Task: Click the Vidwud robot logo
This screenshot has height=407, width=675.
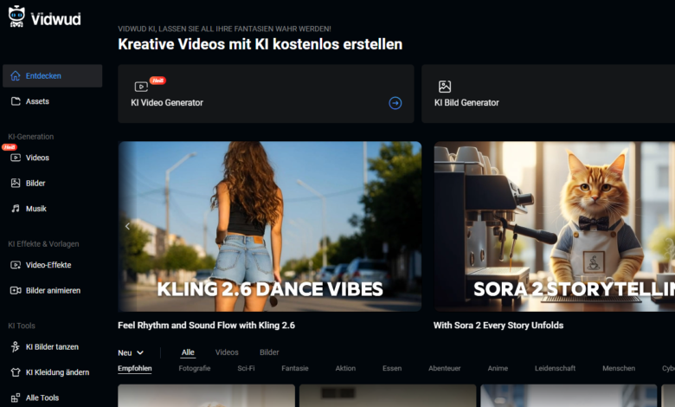Action: (x=17, y=16)
